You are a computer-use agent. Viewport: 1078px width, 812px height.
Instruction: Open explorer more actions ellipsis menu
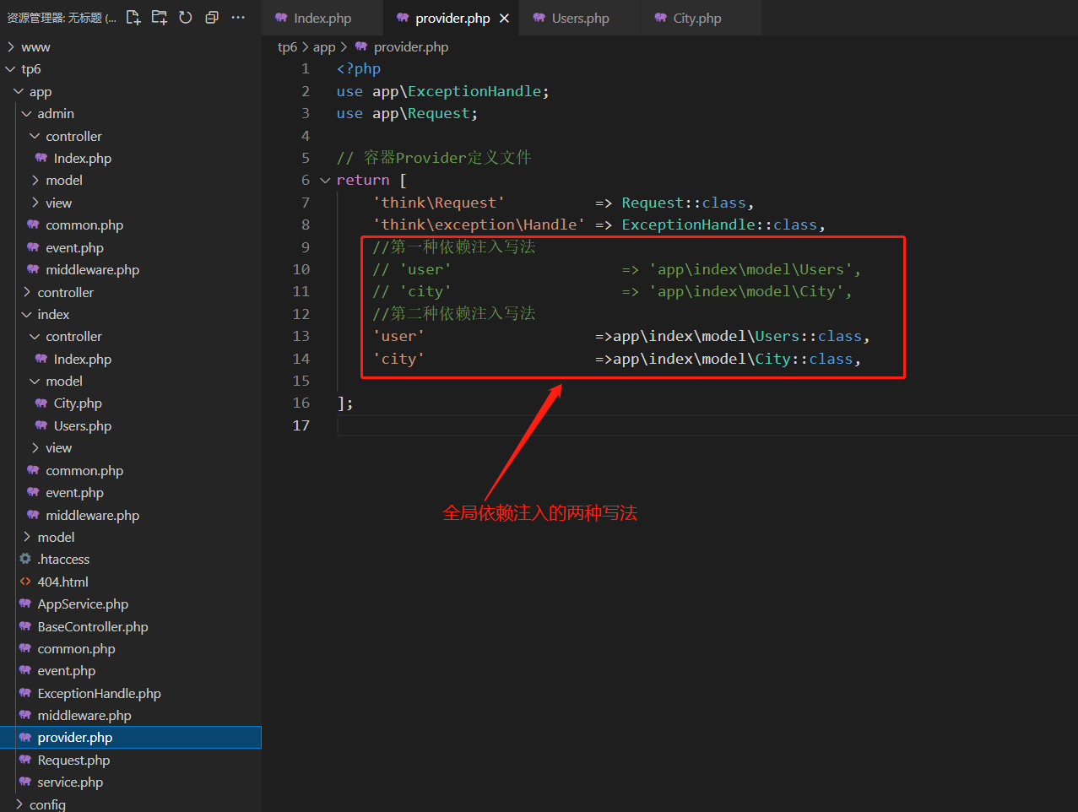coord(238,18)
